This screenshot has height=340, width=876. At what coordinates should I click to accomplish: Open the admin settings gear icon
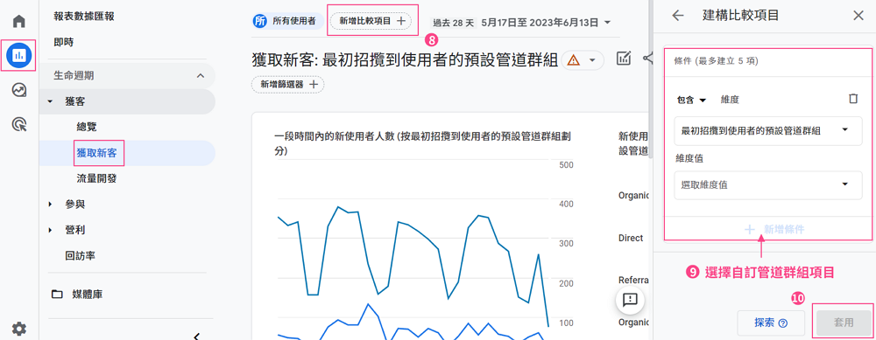click(x=19, y=329)
